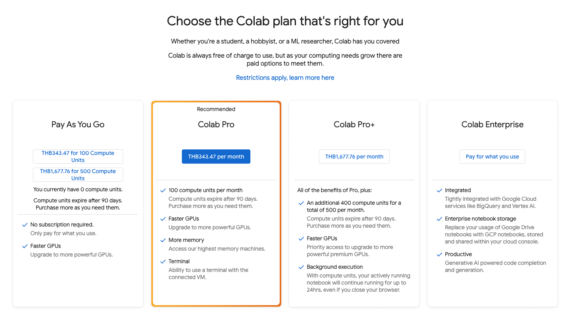Subscribe to Colab Pro THB343.47 per month
This screenshot has height=317, width=580.
point(216,157)
